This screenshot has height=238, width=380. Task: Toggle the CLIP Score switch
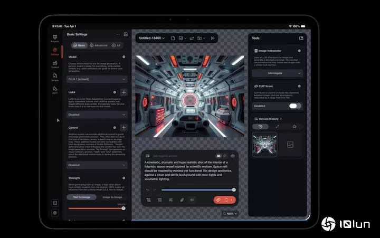295,106
